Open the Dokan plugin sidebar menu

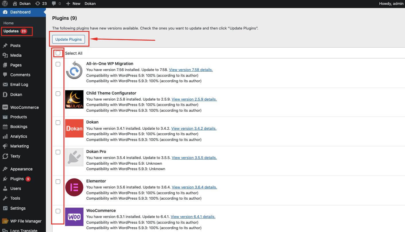pyautogui.click(x=16, y=94)
